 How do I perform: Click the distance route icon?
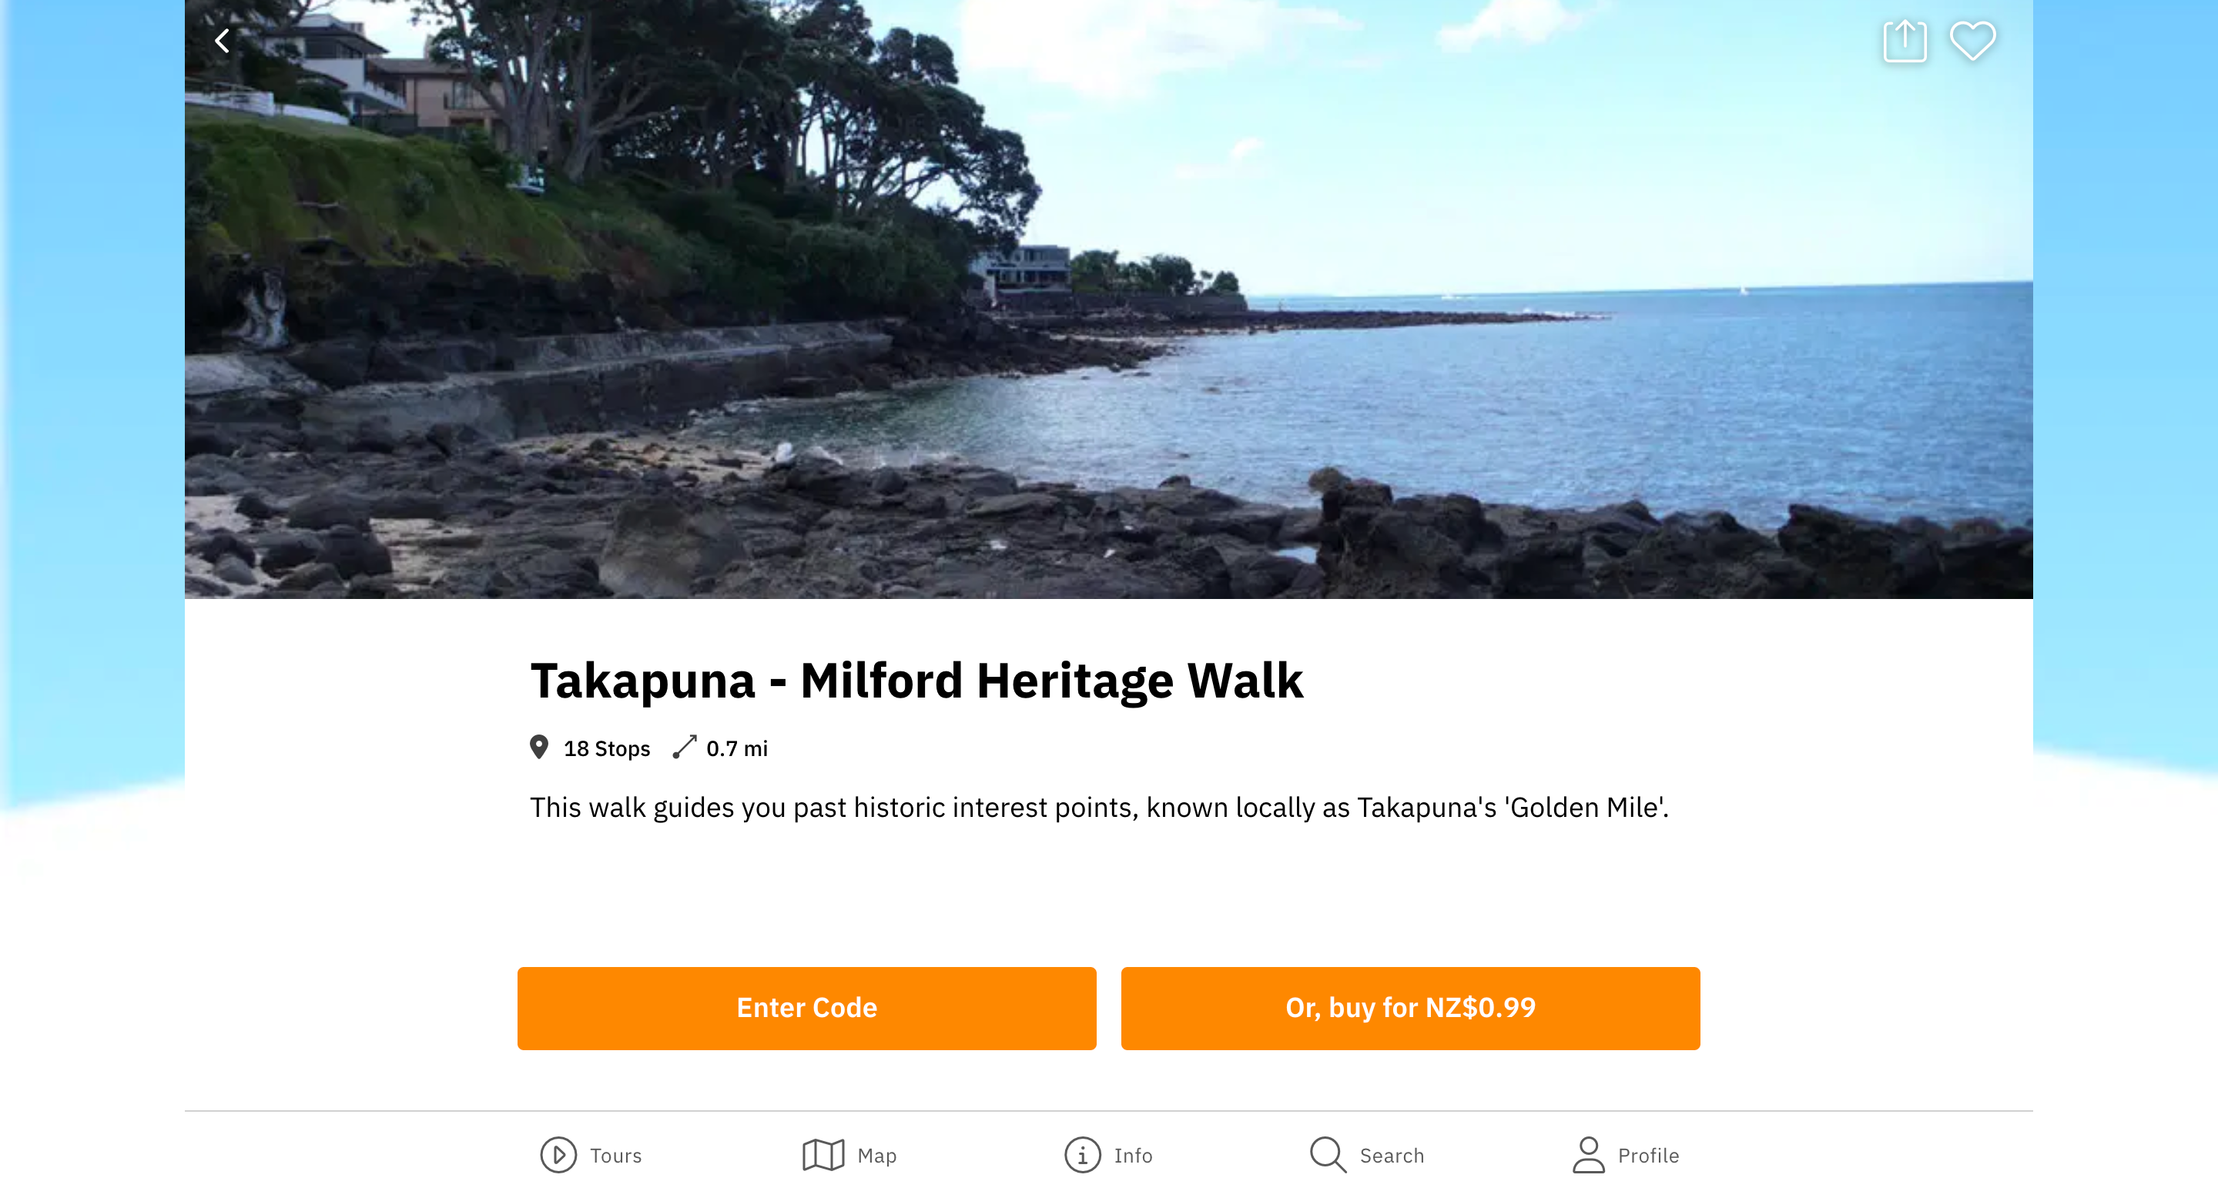[685, 747]
